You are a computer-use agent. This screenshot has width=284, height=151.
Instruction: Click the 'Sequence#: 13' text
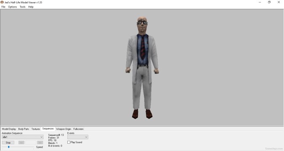coord(56,135)
